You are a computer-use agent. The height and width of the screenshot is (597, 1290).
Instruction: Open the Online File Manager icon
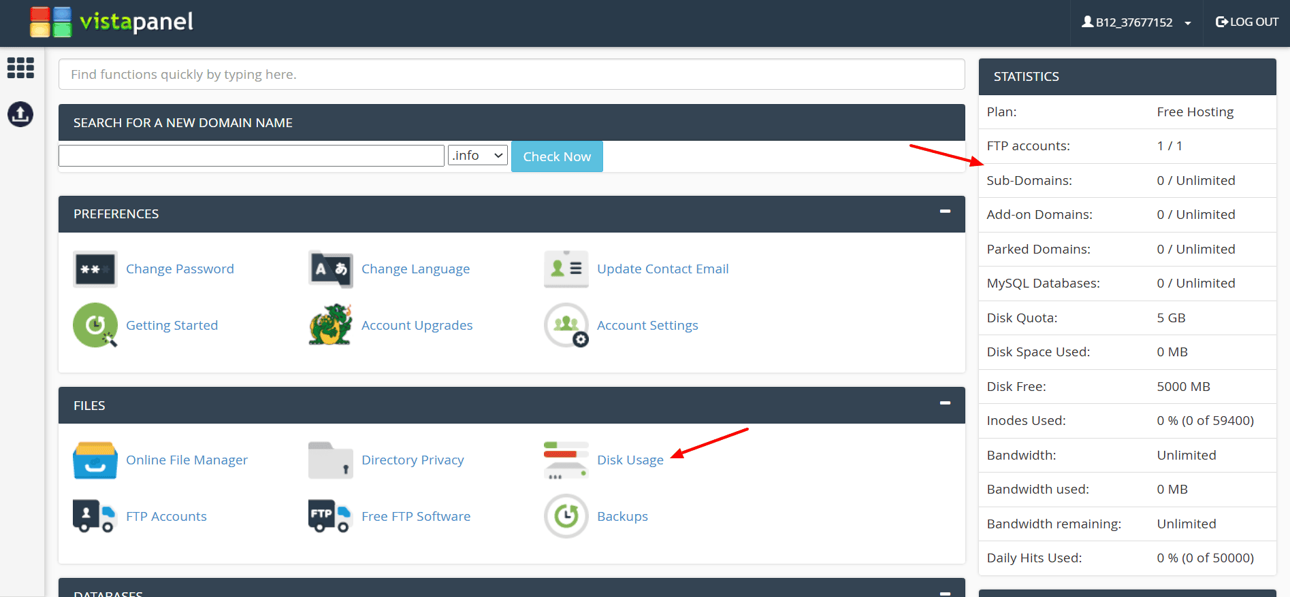(x=95, y=460)
